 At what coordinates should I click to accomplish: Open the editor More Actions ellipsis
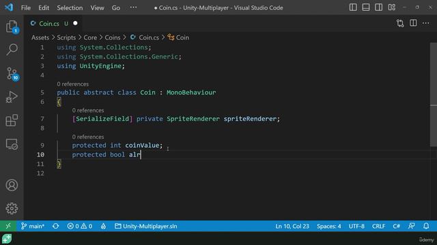pos(426,23)
